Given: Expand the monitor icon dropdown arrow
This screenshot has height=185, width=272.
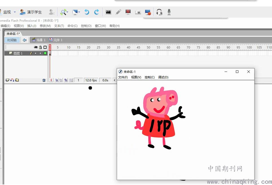Looking at the screenshot, I should tap(79, 12).
